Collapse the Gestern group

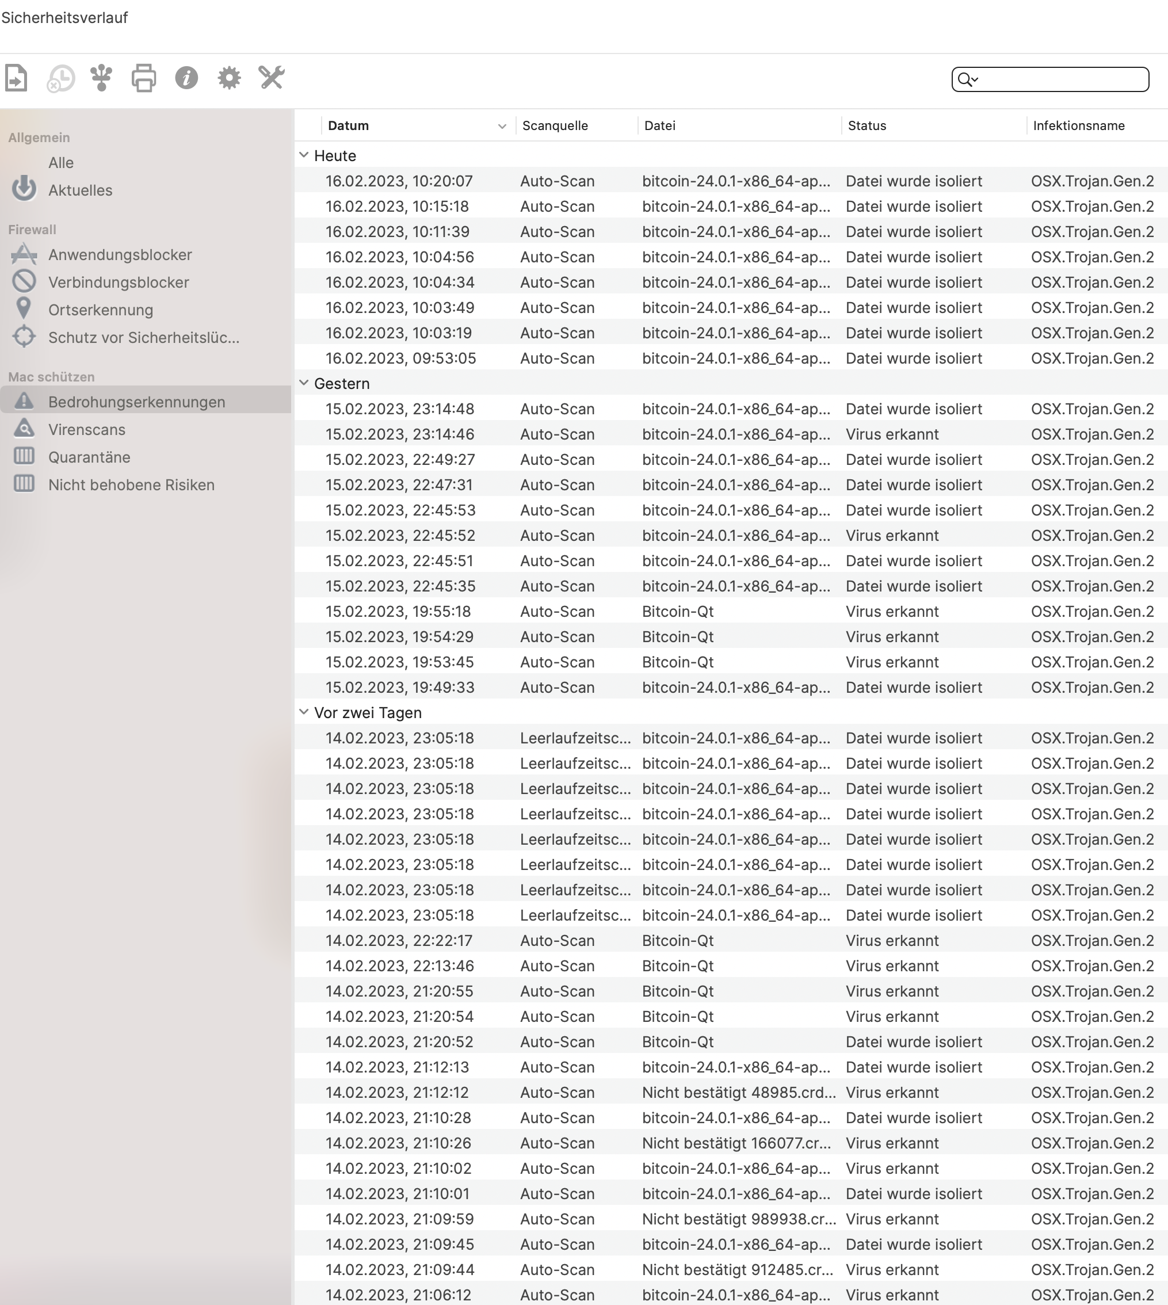coord(304,383)
